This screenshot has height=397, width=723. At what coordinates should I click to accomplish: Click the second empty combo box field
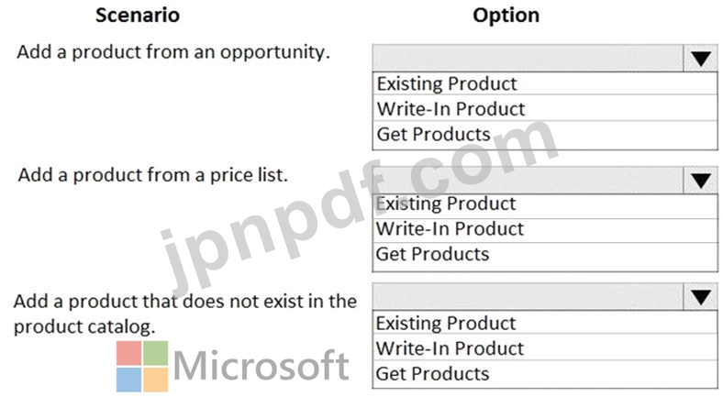[x=528, y=180]
